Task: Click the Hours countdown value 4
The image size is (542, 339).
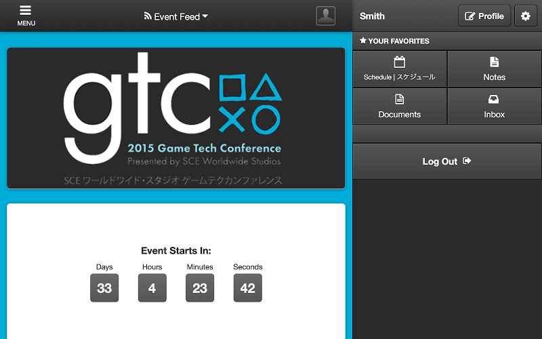Action: point(152,287)
